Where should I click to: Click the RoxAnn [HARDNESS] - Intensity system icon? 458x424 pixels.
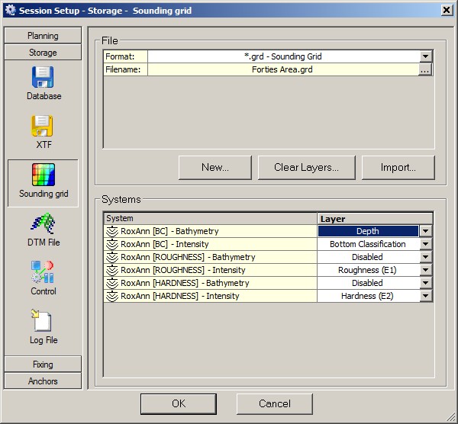tap(112, 296)
